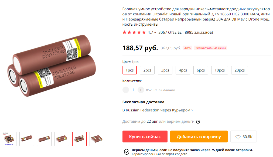This screenshot has height=157, width=273.
Task: Decrease quantity with the minus button
Action: tap(125, 90)
